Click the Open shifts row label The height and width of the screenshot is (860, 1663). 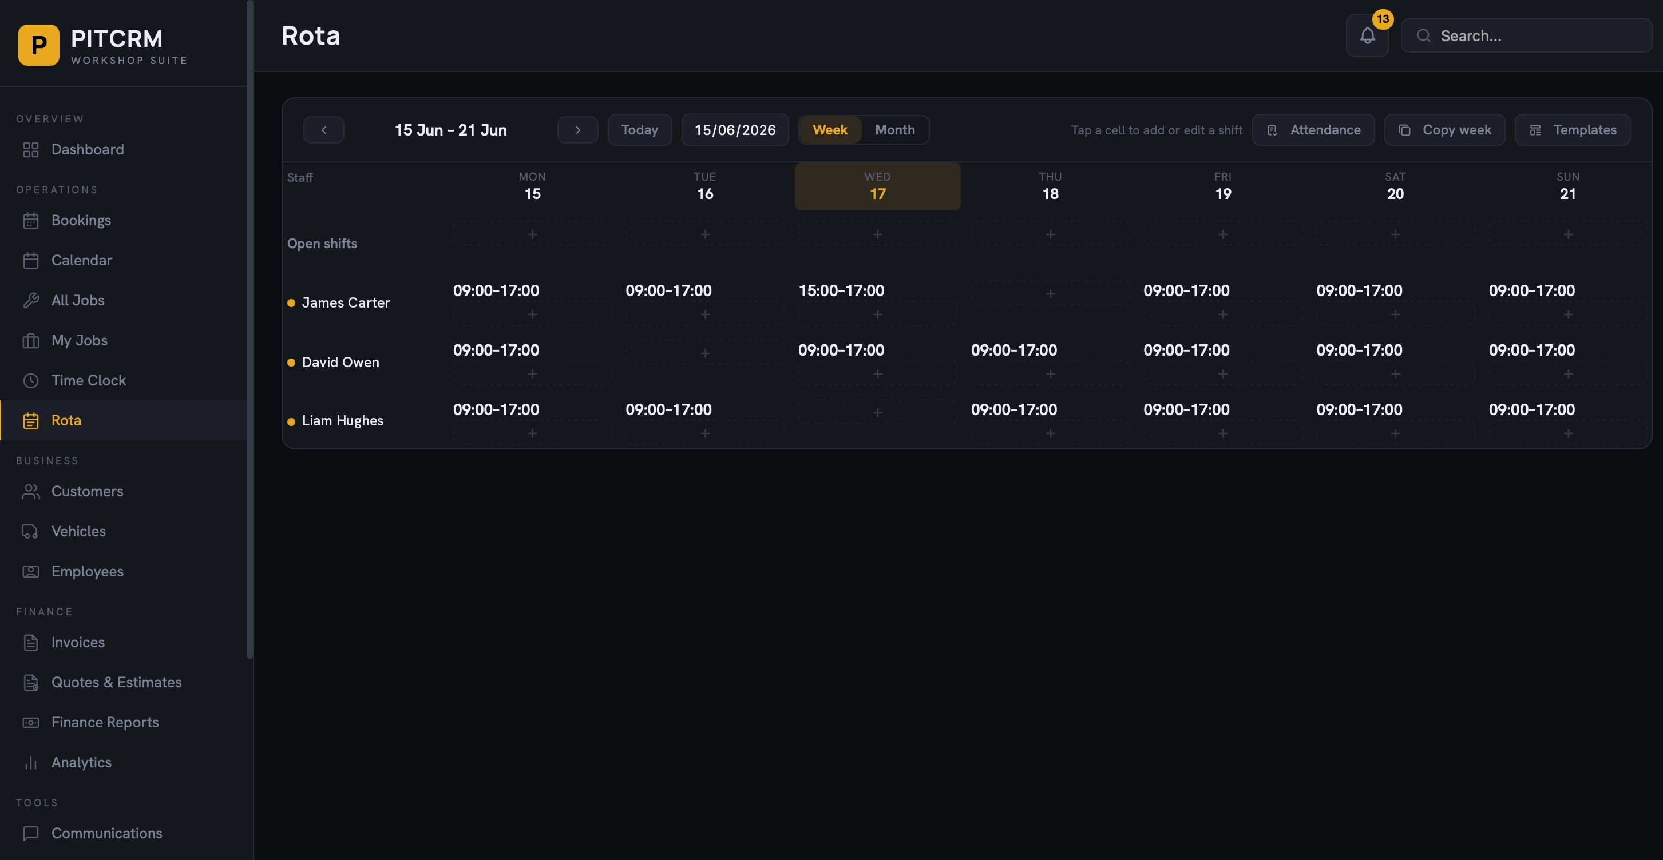click(x=322, y=244)
